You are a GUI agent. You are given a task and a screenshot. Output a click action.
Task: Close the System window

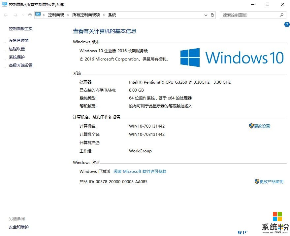coord(283,4)
